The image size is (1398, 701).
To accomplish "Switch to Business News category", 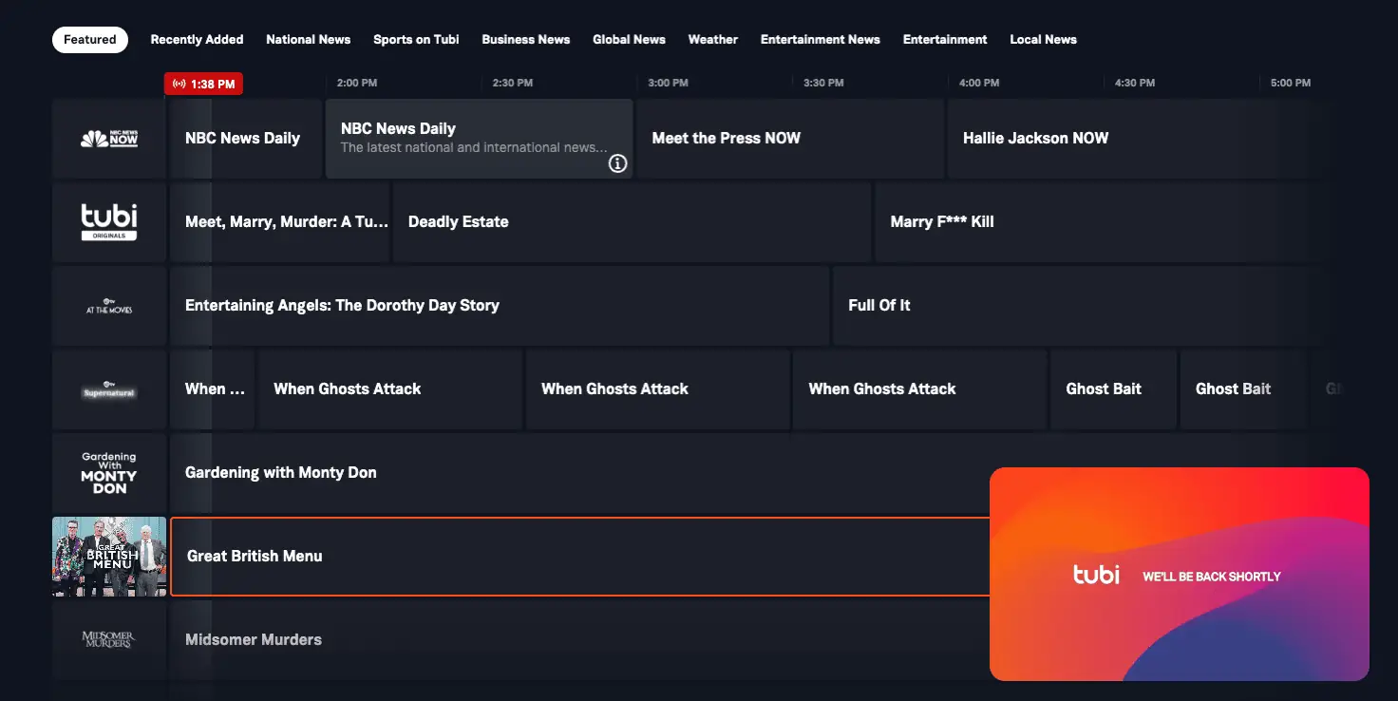I will click(526, 40).
